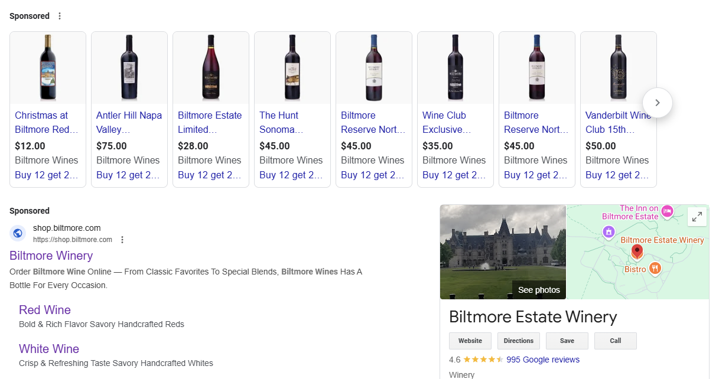Click the next arrow in the product carousel

(657, 103)
